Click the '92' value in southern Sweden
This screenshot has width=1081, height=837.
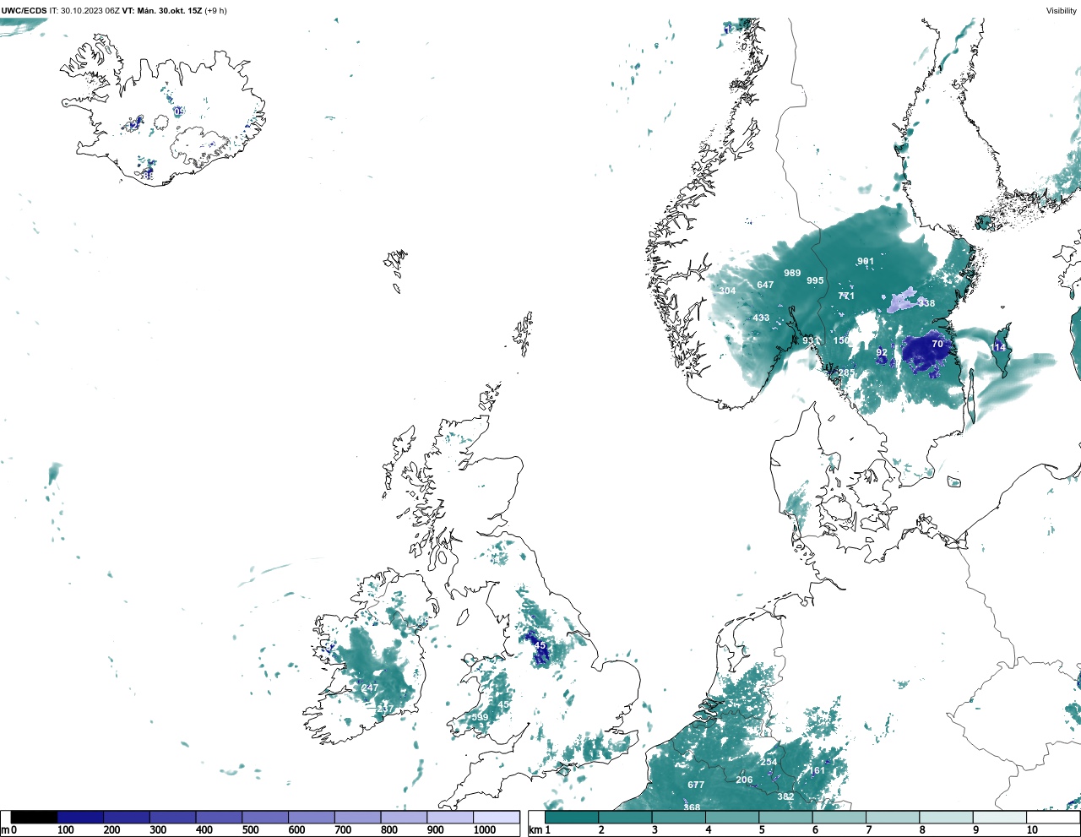click(882, 352)
